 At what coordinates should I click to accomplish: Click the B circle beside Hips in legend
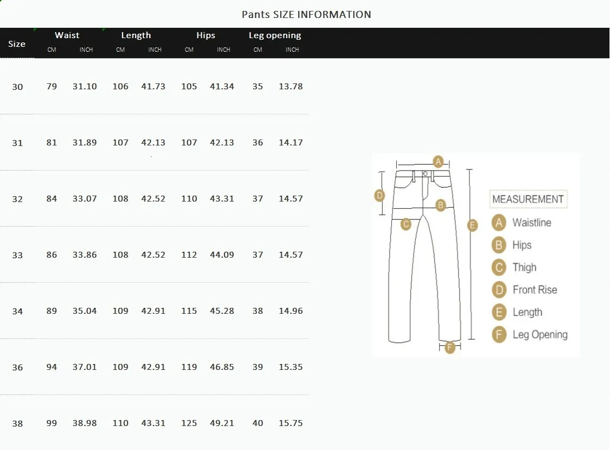(x=499, y=245)
